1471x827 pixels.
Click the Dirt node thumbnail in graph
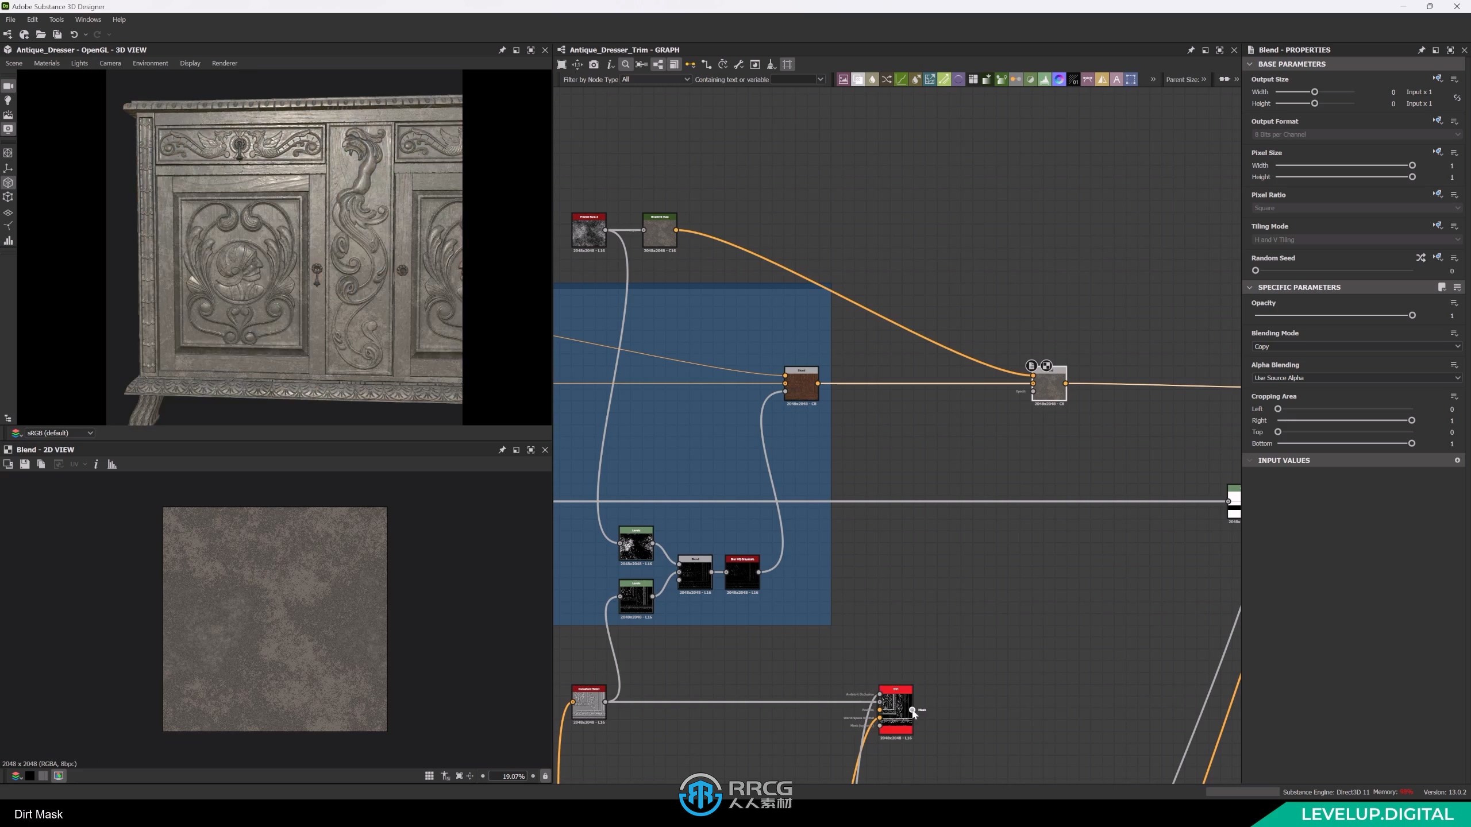tap(896, 710)
